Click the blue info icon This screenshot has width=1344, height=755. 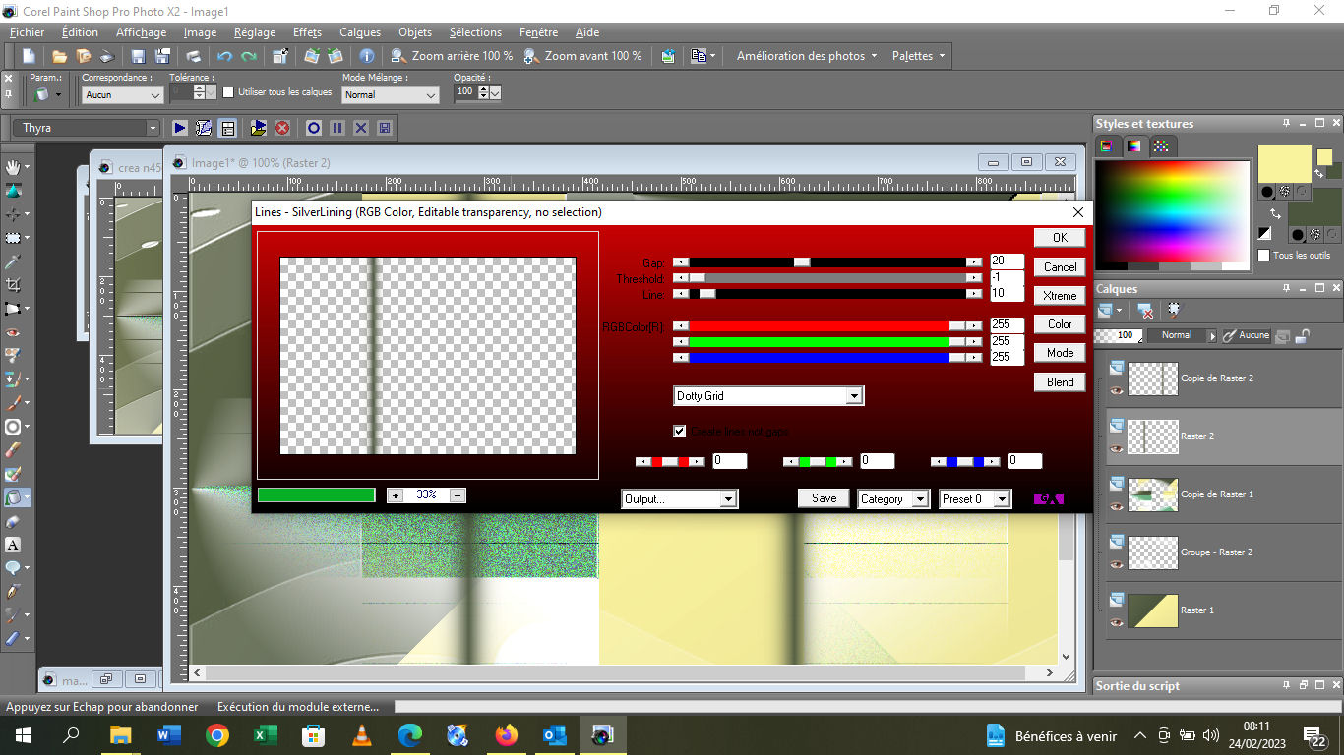point(367,56)
